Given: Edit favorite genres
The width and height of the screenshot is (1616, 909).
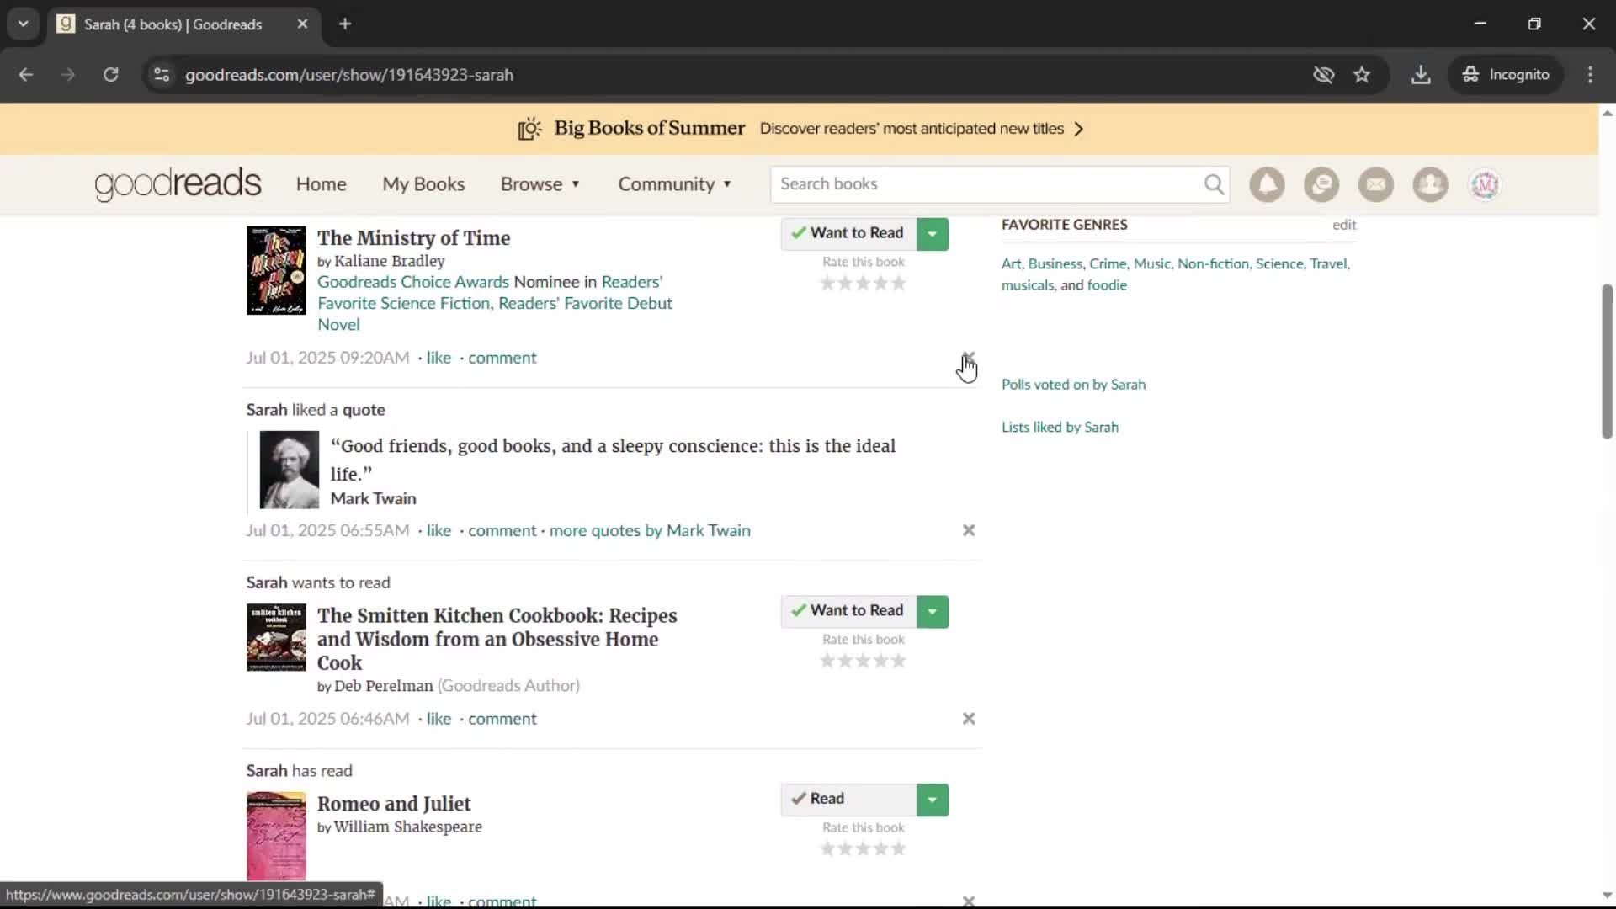Looking at the screenshot, I should point(1344,225).
